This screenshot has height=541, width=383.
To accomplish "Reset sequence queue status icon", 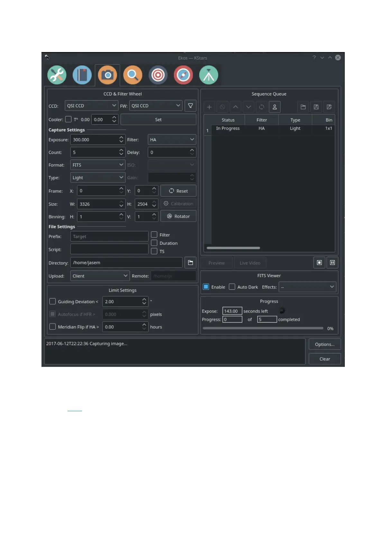I will (262, 107).
